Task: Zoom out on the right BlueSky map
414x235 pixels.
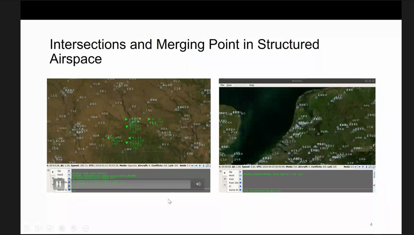Action: click(x=374, y=167)
